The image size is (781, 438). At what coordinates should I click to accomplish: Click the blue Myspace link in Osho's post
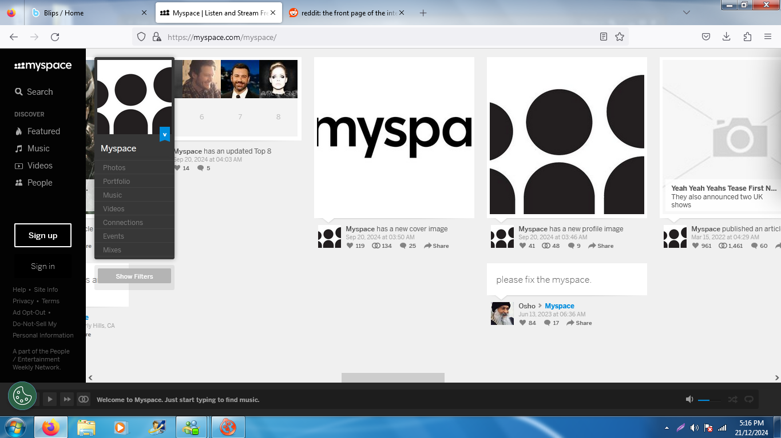point(560,306)
